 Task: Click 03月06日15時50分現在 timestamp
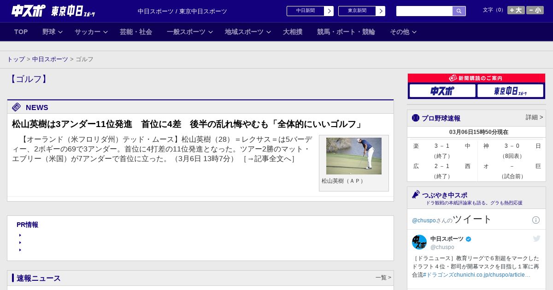click(x=479, y=132)
